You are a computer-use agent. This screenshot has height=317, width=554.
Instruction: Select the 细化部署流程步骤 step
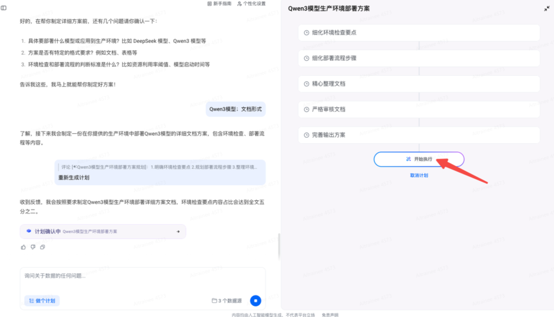pos(419,58)
